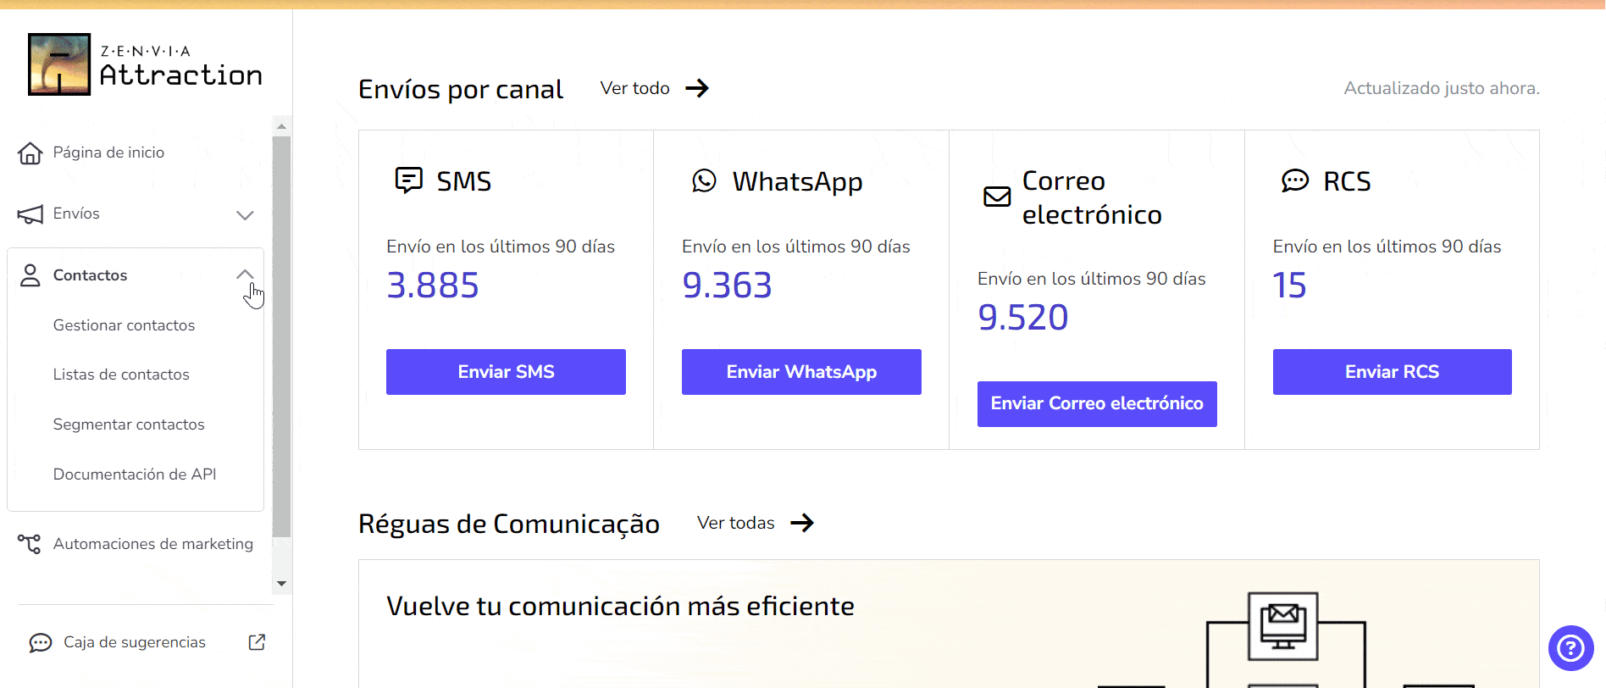1606x688 pixels.
Task: Open Página de inicio using the home icon
Action: 30,153
